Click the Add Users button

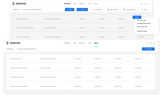pos(148,49)
